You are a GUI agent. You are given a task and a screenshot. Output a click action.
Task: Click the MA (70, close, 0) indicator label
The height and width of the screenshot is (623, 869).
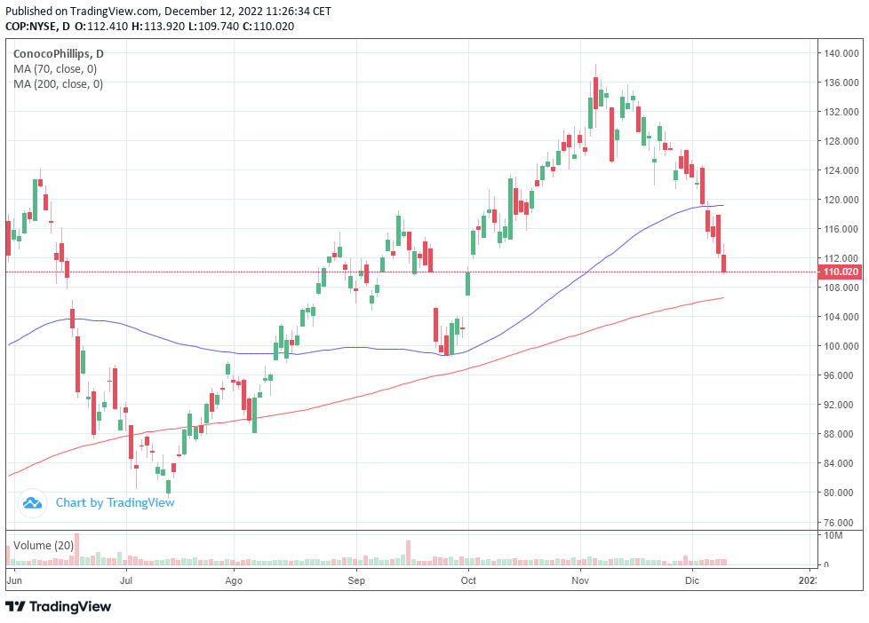tap(55, 68)
